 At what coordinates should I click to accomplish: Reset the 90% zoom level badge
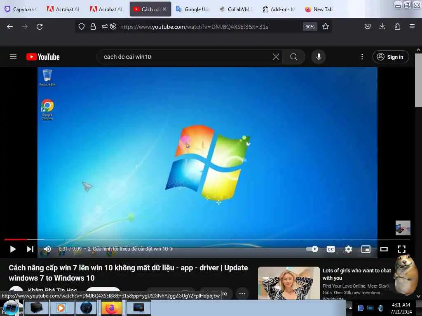[x=310, y=27]
